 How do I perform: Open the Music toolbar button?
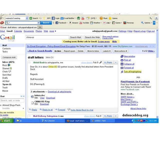(103, 18)
